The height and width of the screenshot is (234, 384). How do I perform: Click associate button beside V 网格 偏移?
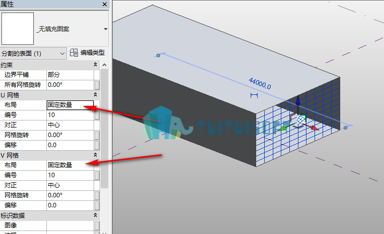(x=97, y=205)
